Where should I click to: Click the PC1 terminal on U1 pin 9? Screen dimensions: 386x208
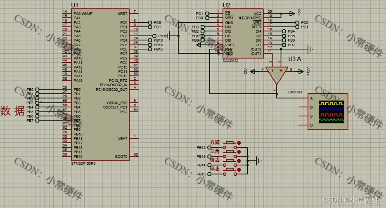click(150, 27)
